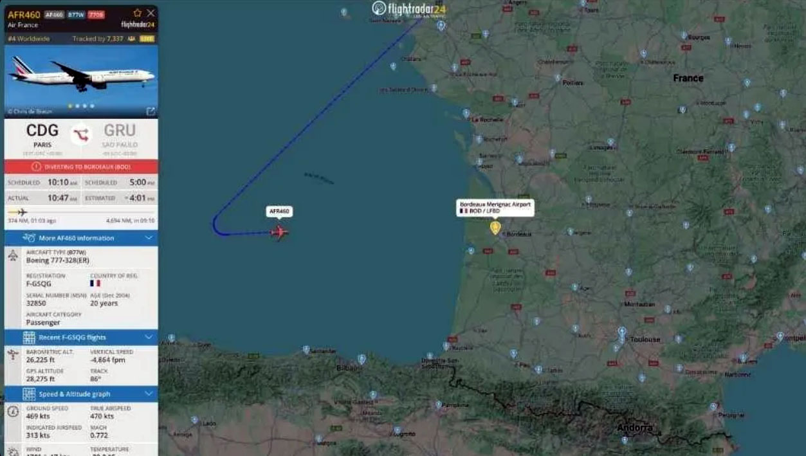Image resolution: width=806 pixels, height=456 pixels.
Task: Toggle the Speed & Altitude graph chevron
Action: click(x=149, y=394)
